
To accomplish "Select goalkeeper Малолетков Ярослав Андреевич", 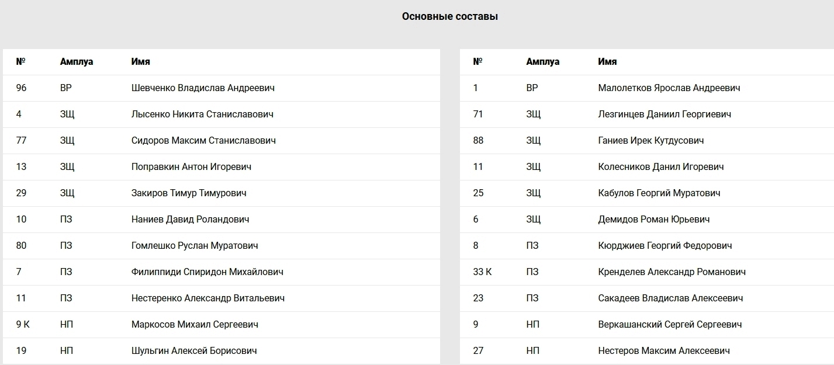I will tap(669, 88).
